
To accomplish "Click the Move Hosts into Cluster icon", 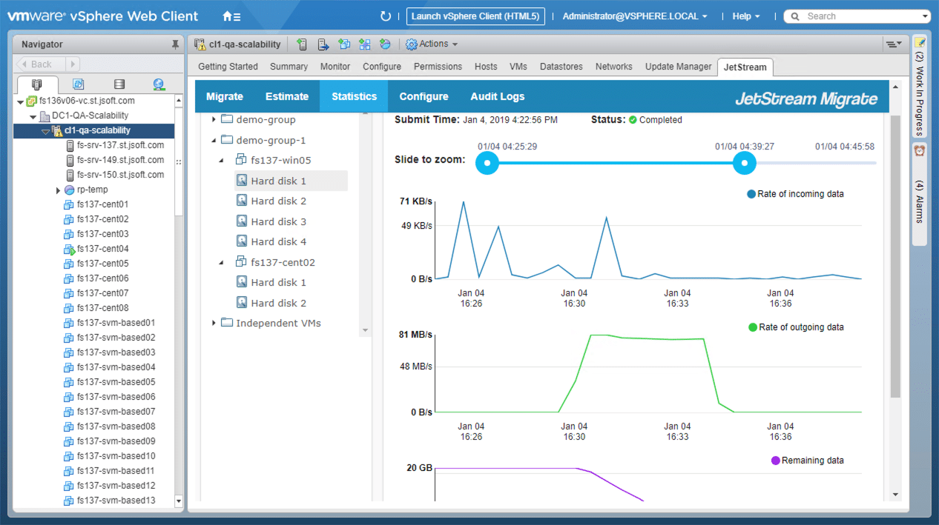I will coord(323,44).
